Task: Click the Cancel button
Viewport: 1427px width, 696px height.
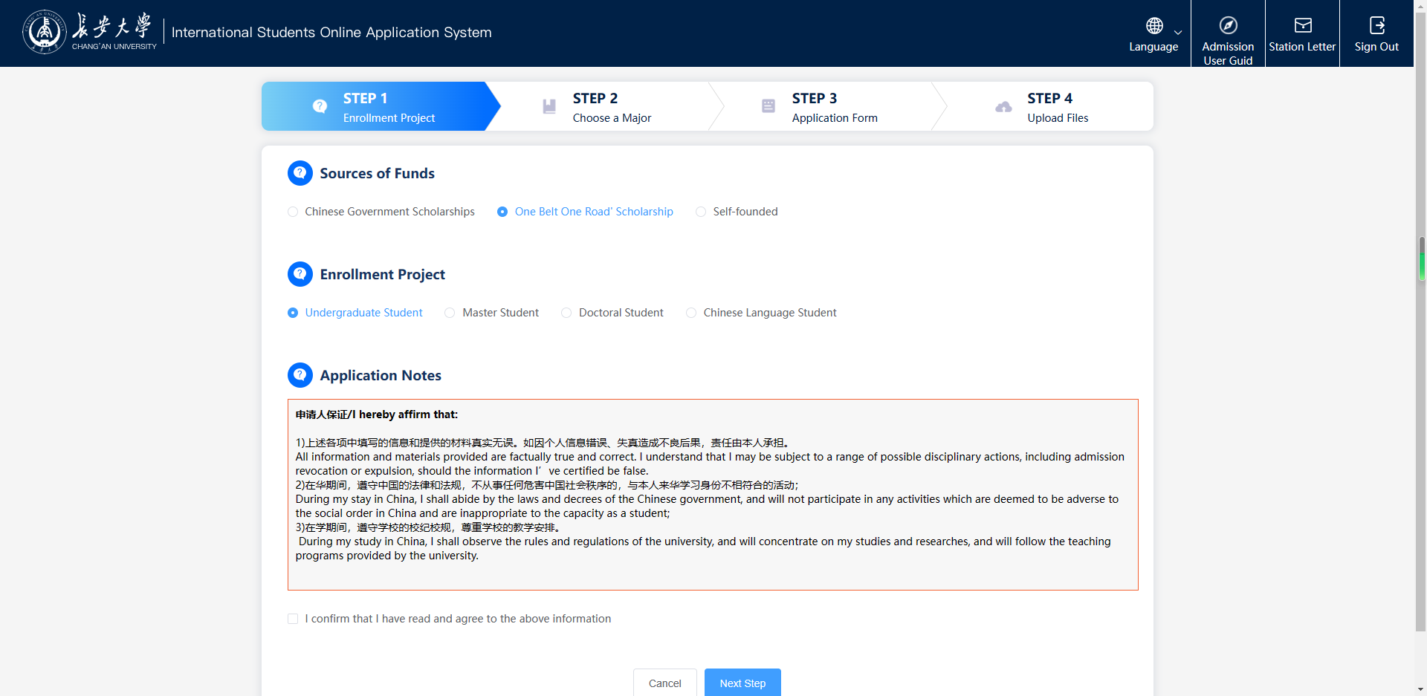Action: click(664, 683)
